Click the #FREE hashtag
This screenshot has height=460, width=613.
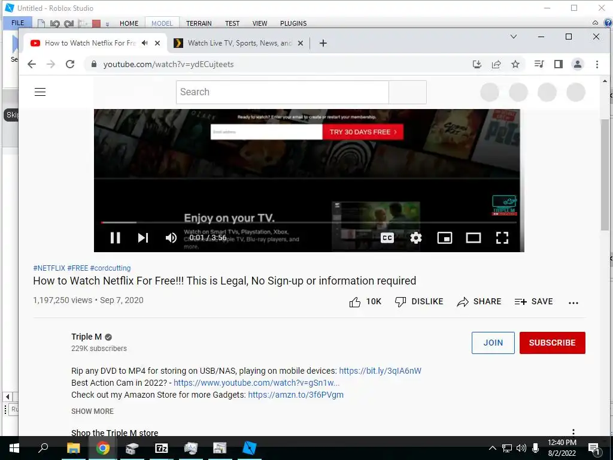(x=77, y=268)
